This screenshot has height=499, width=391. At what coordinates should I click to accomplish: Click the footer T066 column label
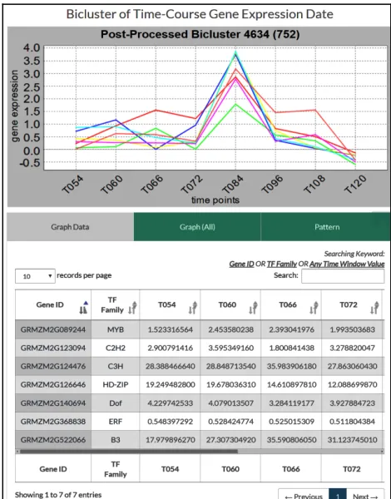(291, 469)
